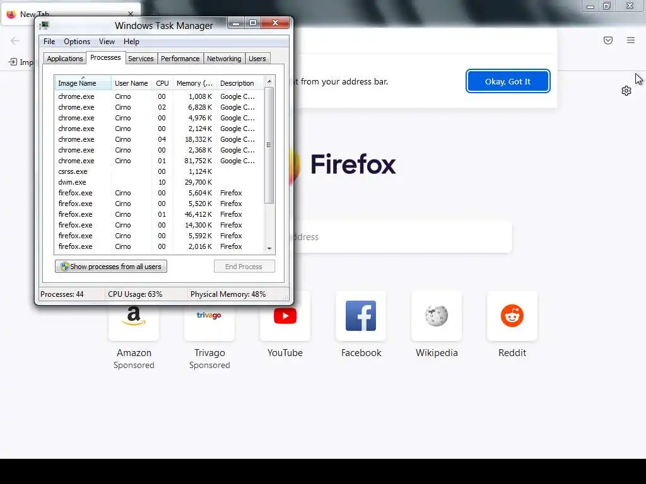Screen dimensions: 646x484
Task: Sort processes by Image Name column
Action: click(83, 83)
